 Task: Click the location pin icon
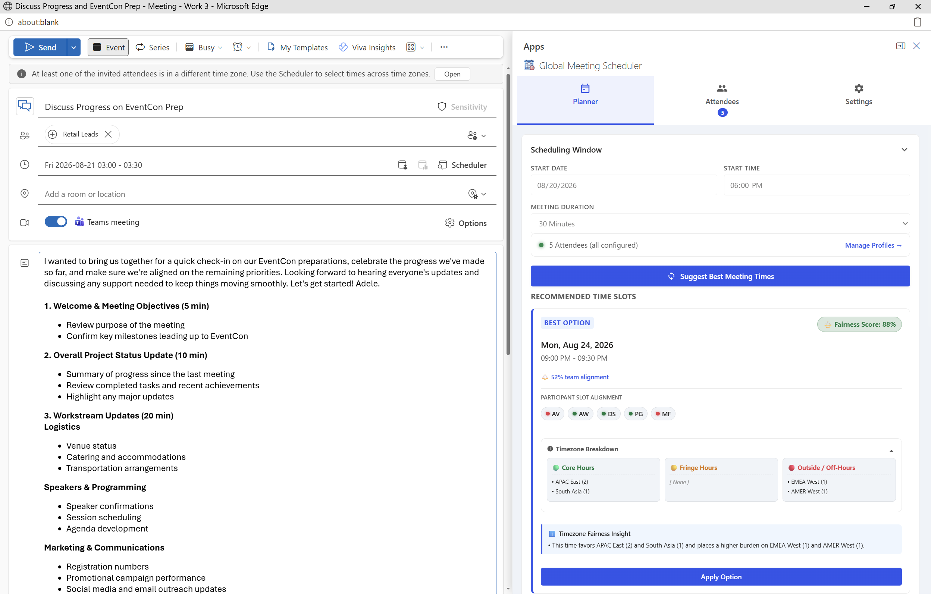[25, 194]
